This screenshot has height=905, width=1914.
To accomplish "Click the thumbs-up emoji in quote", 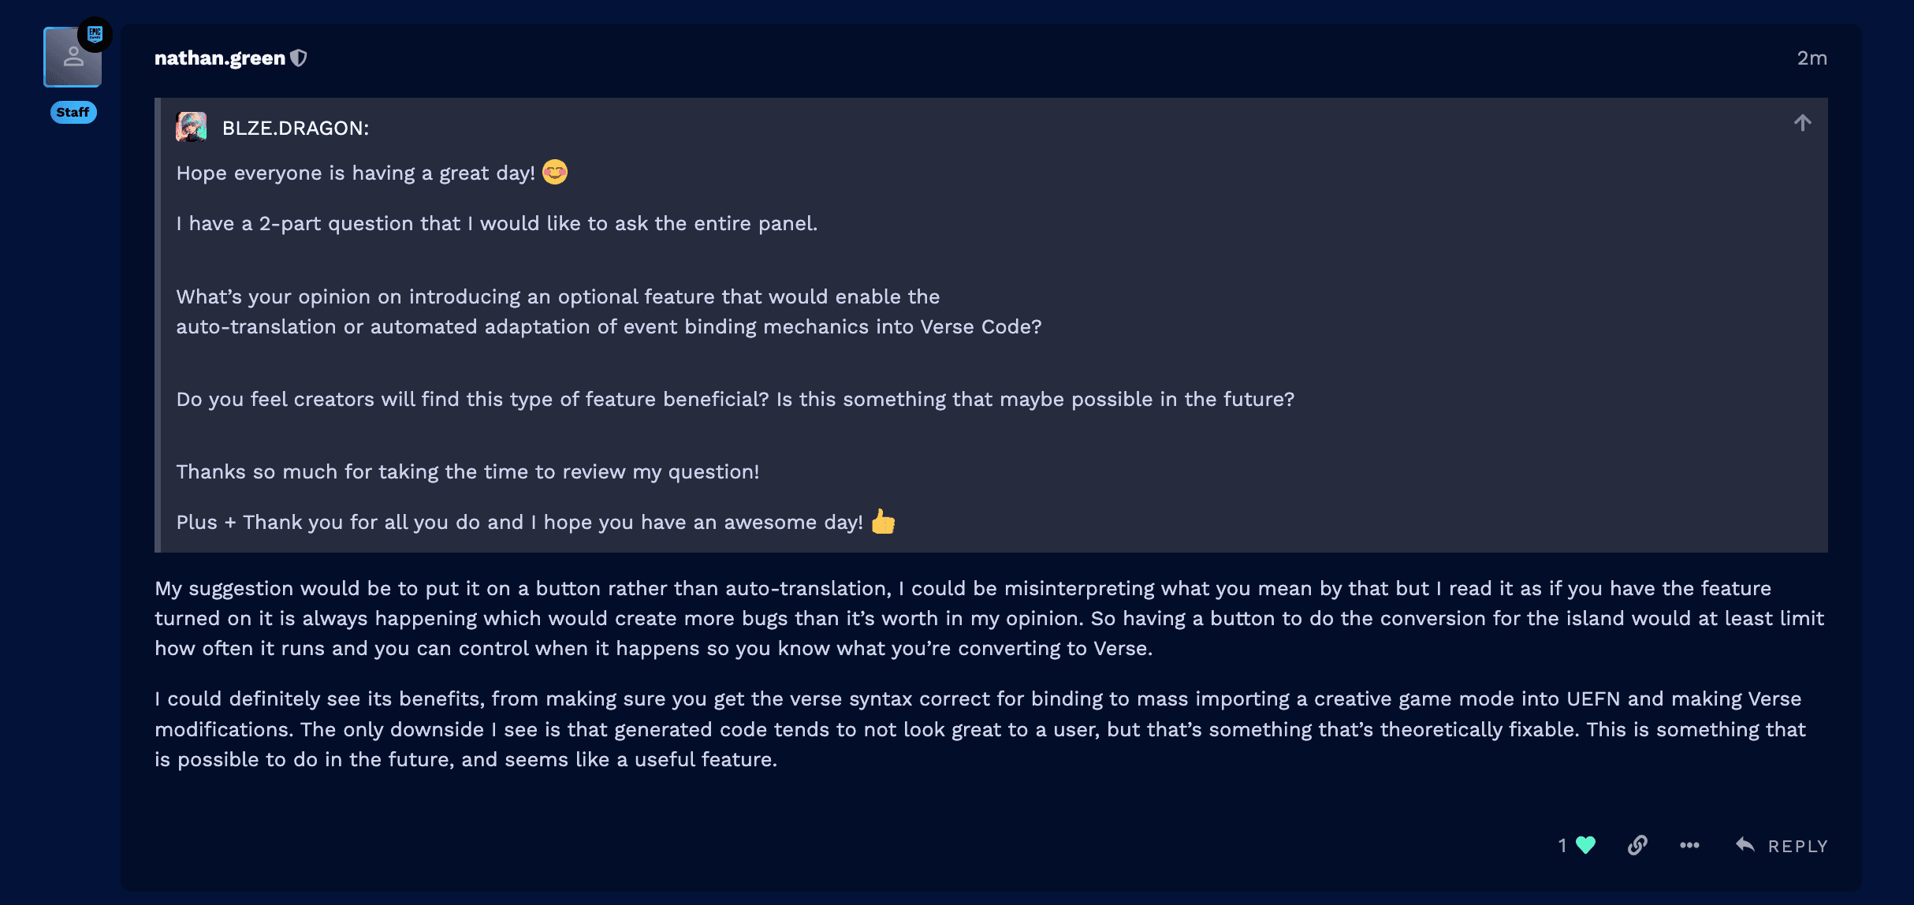I will click(x=883, y=522).
